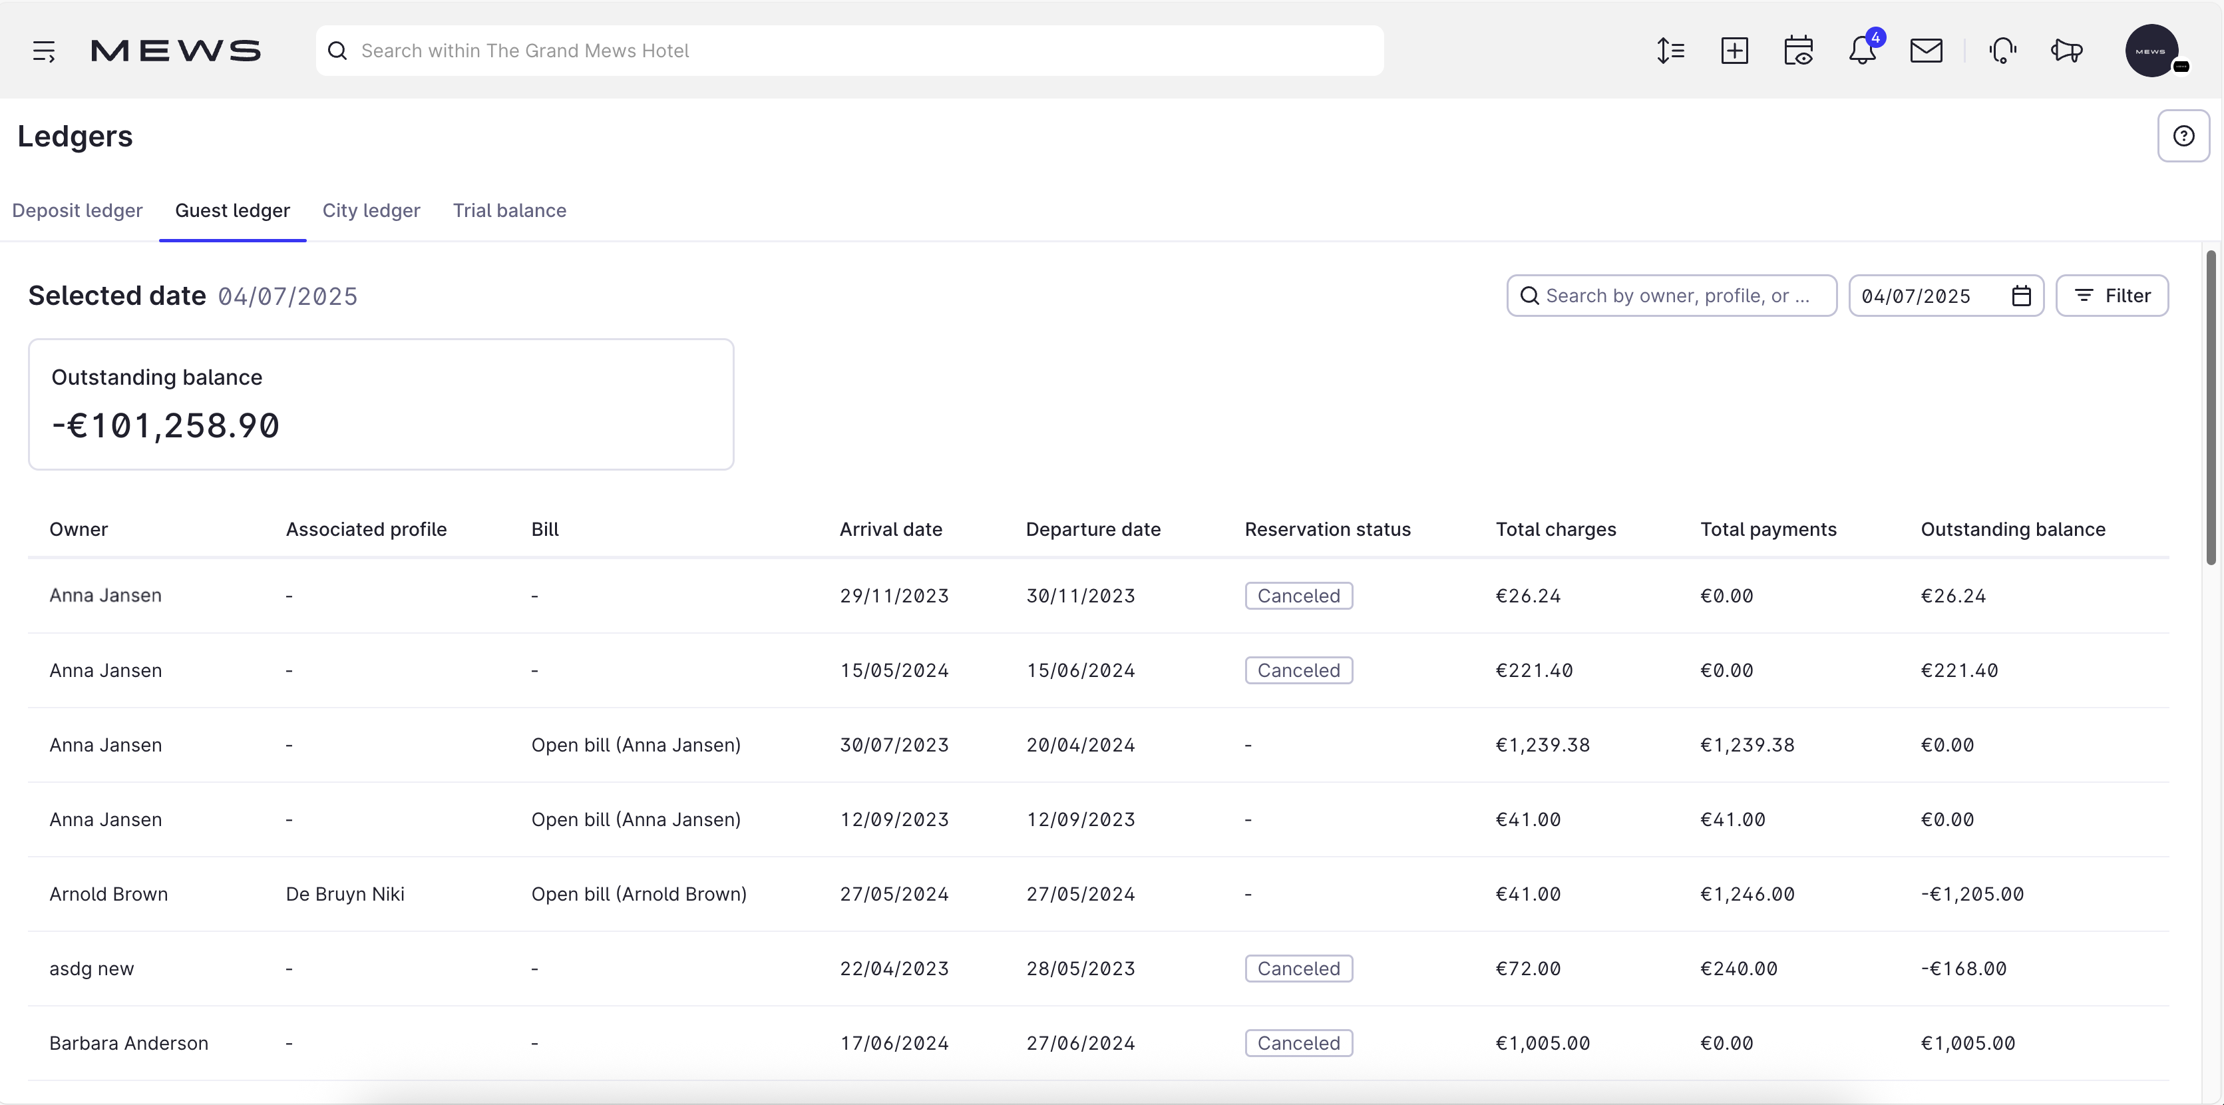
Task: Click the Total charges column header
Action: point(1556,529)
